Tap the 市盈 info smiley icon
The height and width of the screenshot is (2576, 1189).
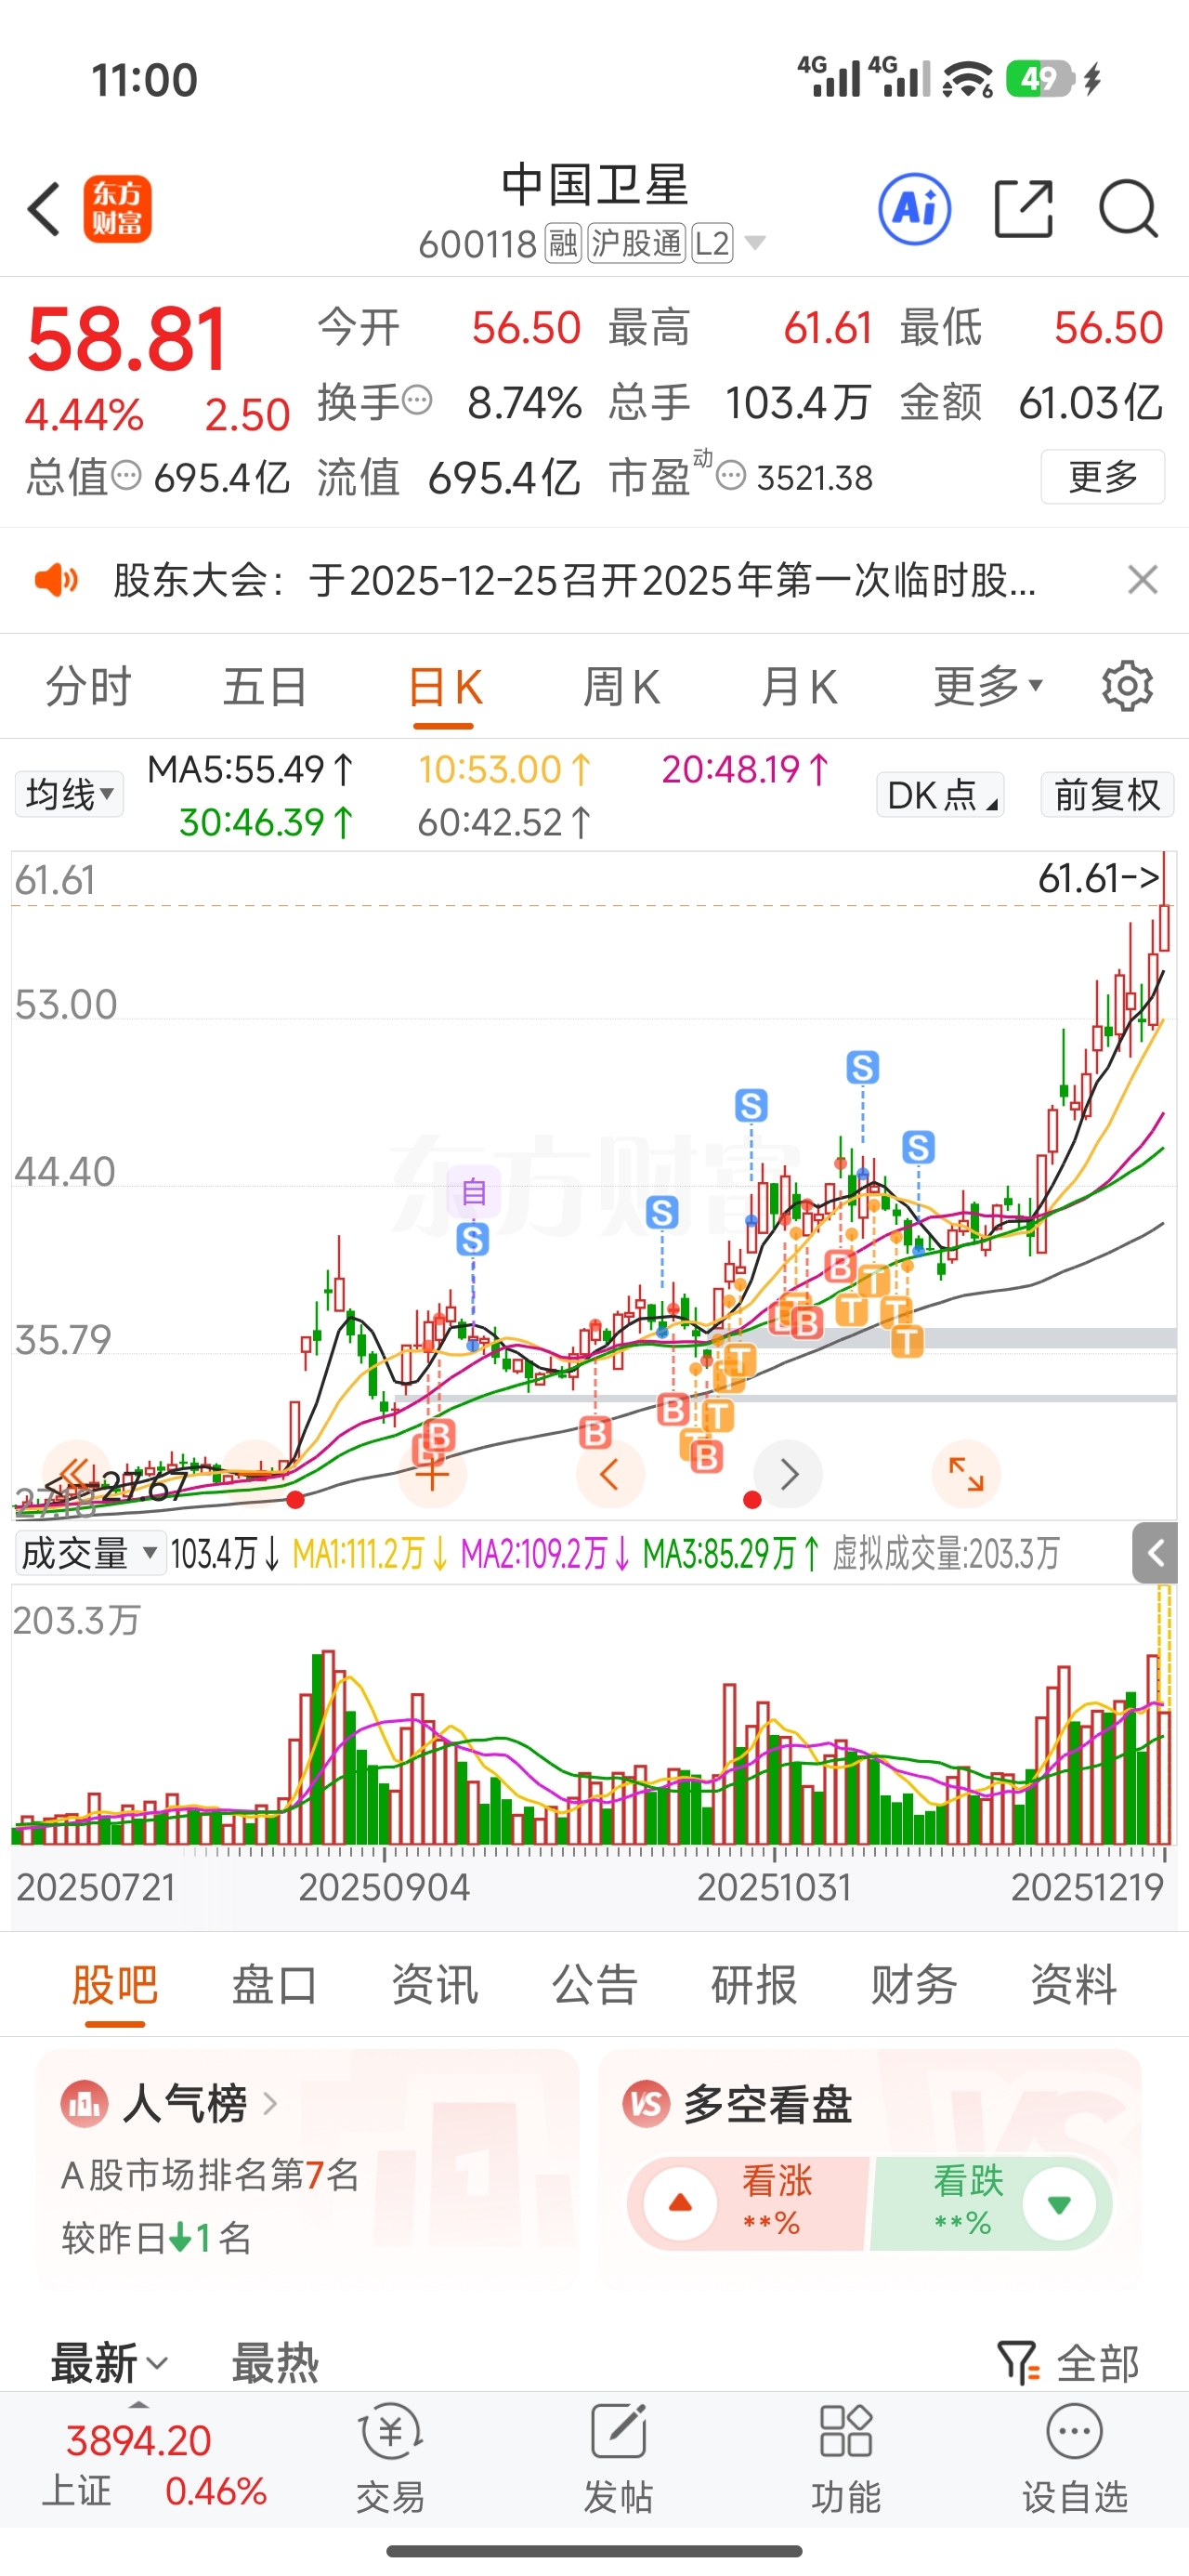click(x=732, y=476)
